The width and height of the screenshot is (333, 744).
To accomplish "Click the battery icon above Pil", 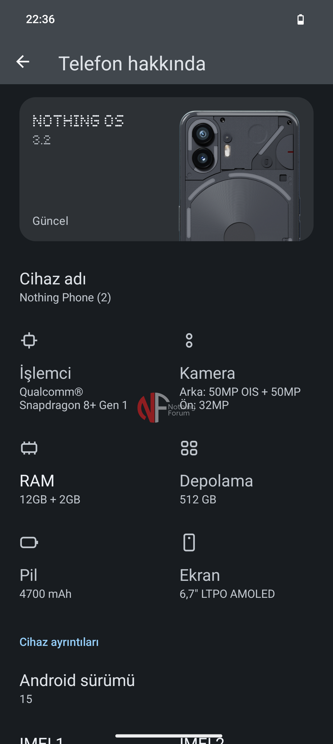I will pyautogui.click(x=29, y=542).
